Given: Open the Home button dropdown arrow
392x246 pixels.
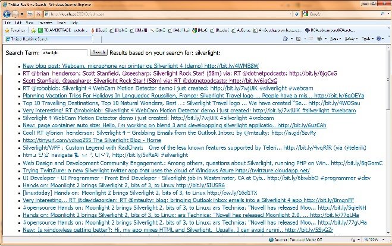Looking at the screenshot, I should click(291, 39).
